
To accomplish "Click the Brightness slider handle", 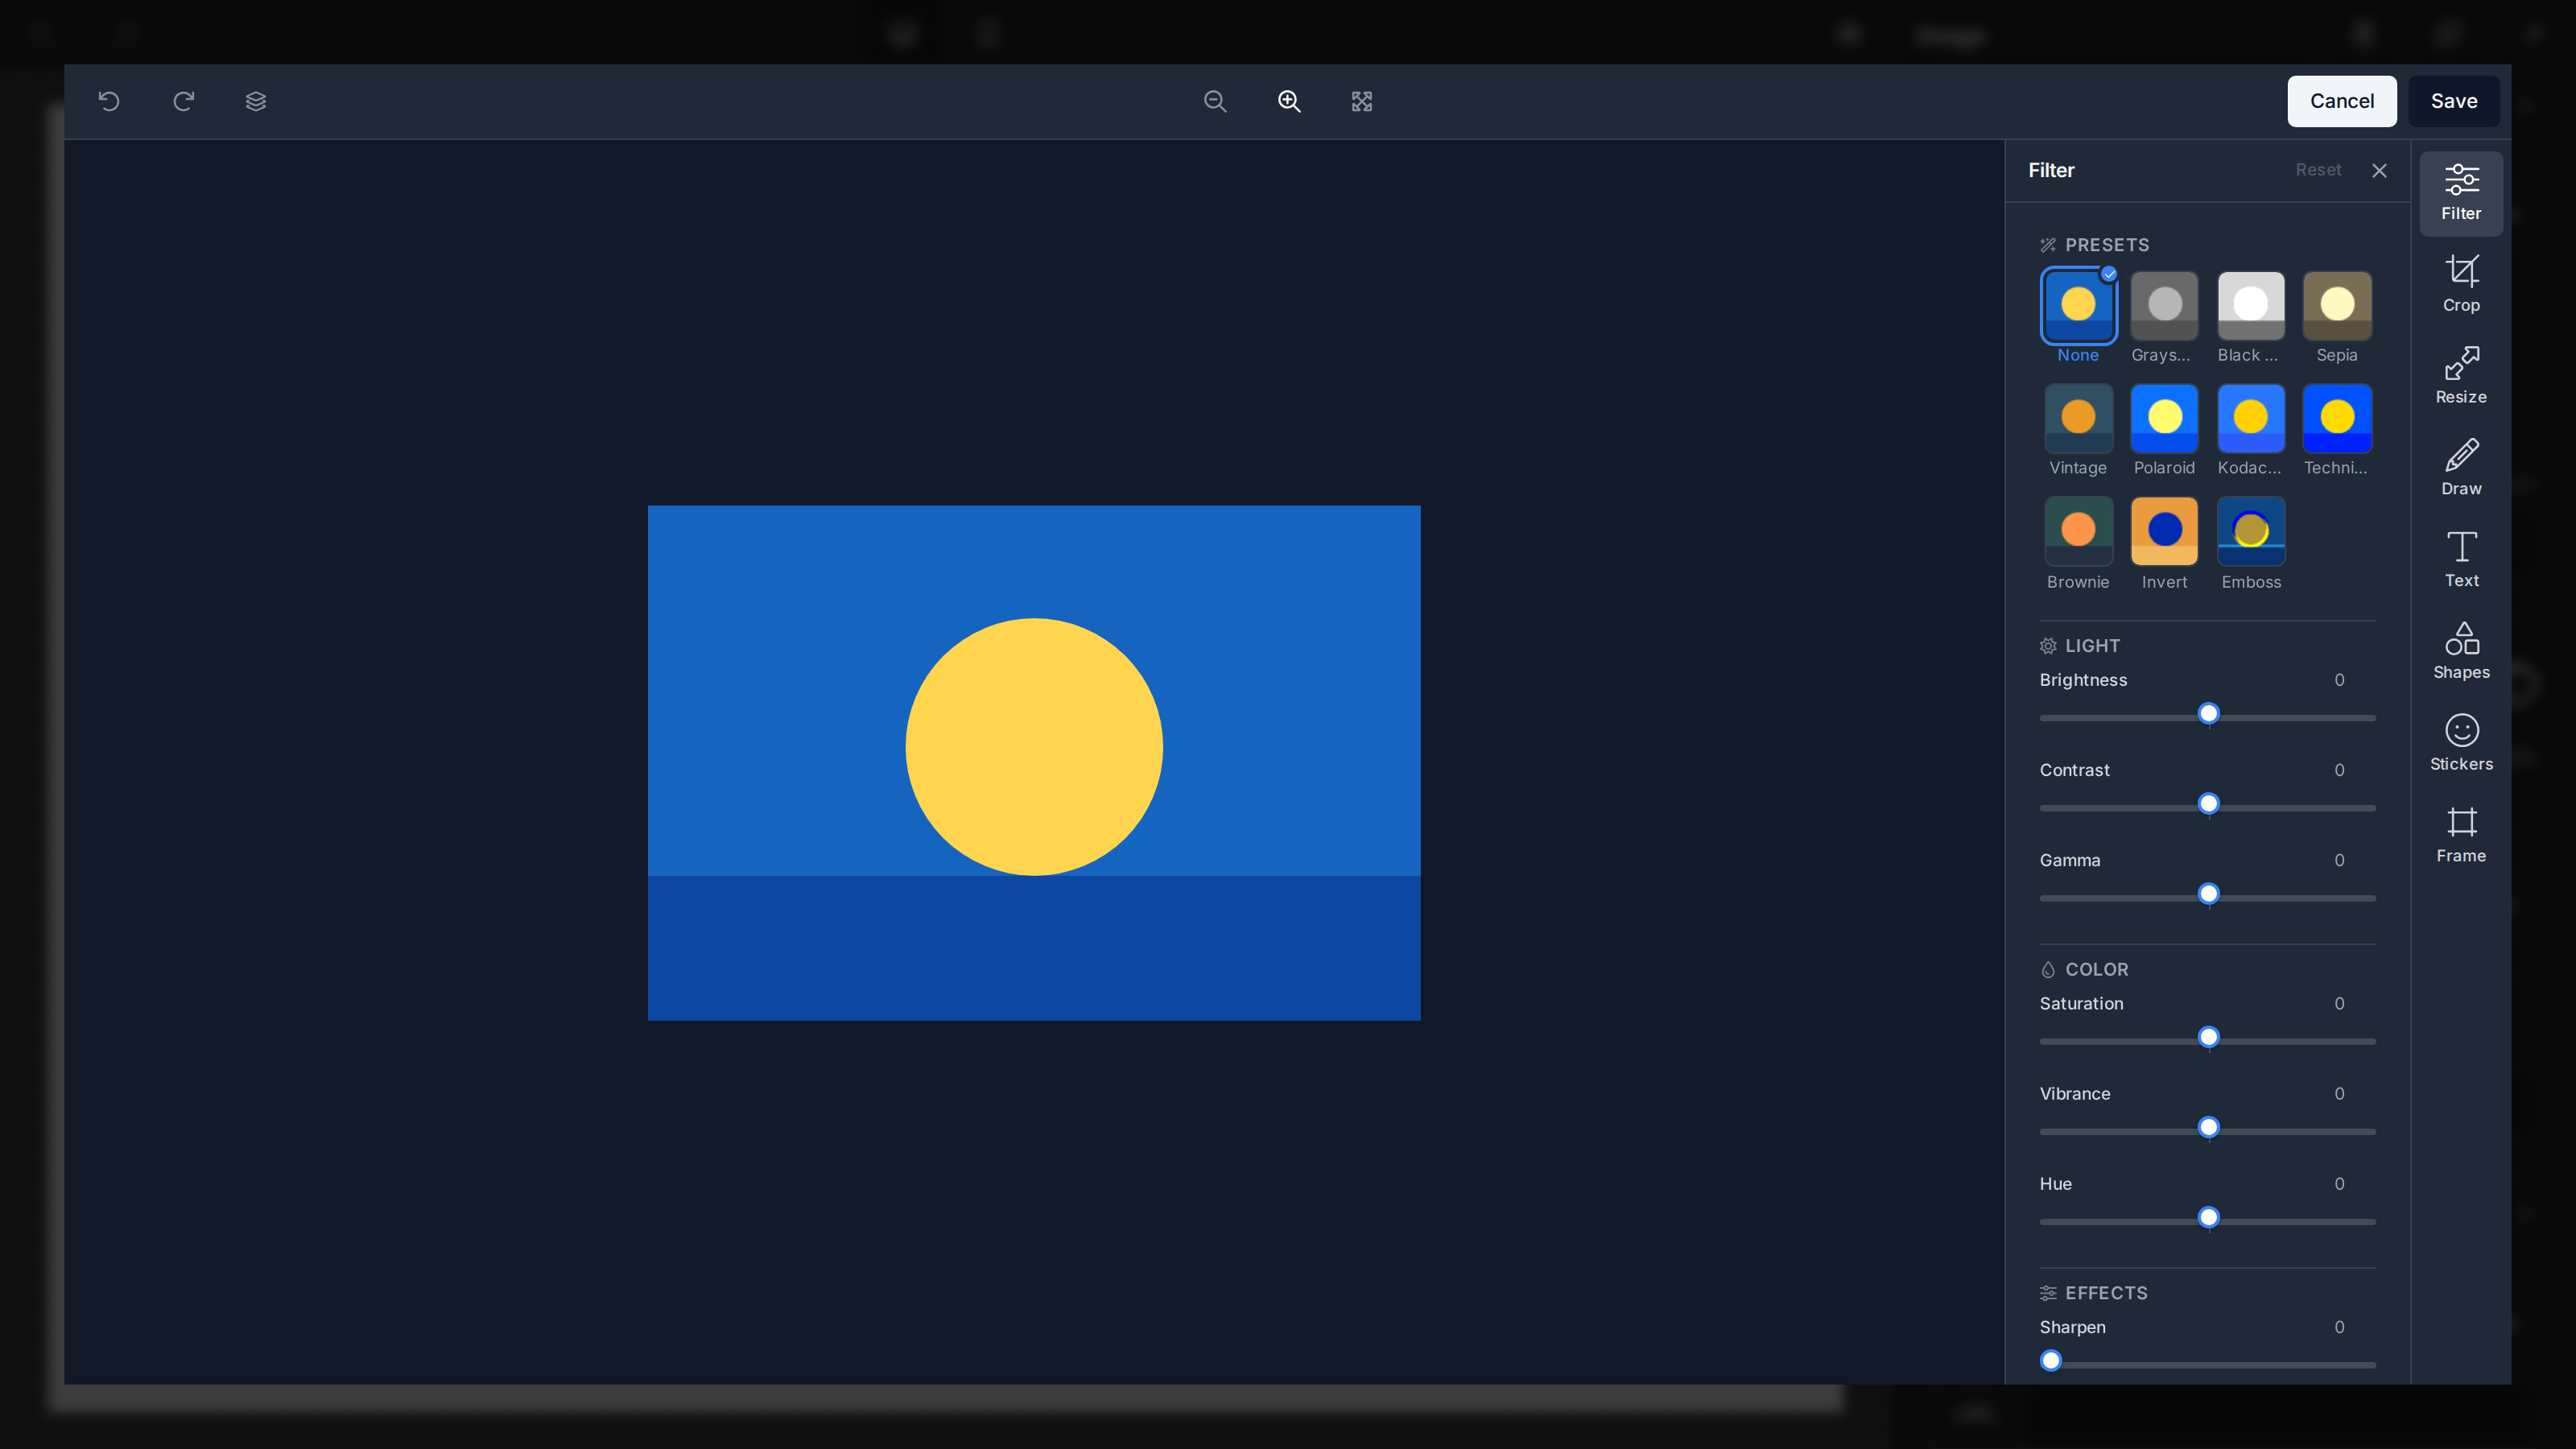I will pyautogui.click(x=2209, y=714).
